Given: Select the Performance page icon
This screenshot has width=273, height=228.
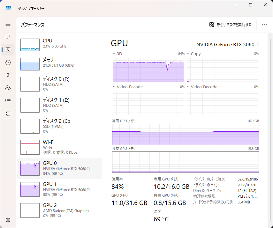Looking at the screenshot, I should coord(8,50).
